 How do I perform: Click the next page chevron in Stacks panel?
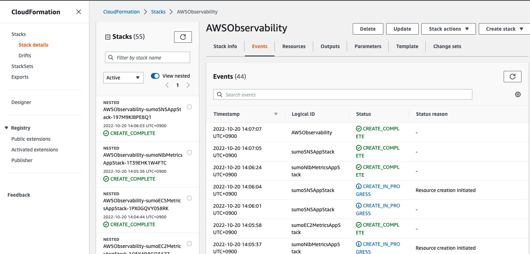pos(188,85)
